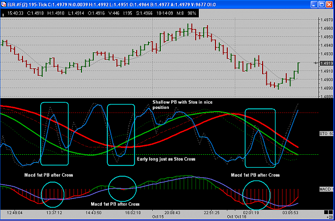The width and height of the screenshot is (335, 221).
Task: Click the 14:43:50 time label
Action: (x=93, y=212)
